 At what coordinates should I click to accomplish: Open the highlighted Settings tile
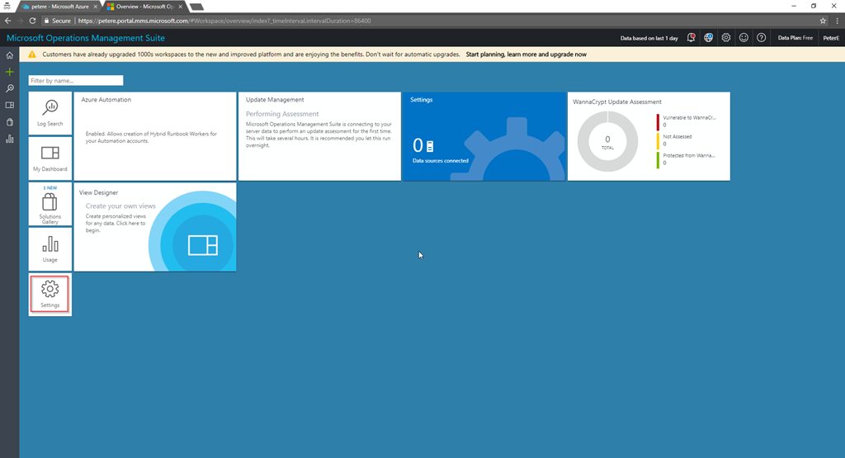click(x=50, y=294)
